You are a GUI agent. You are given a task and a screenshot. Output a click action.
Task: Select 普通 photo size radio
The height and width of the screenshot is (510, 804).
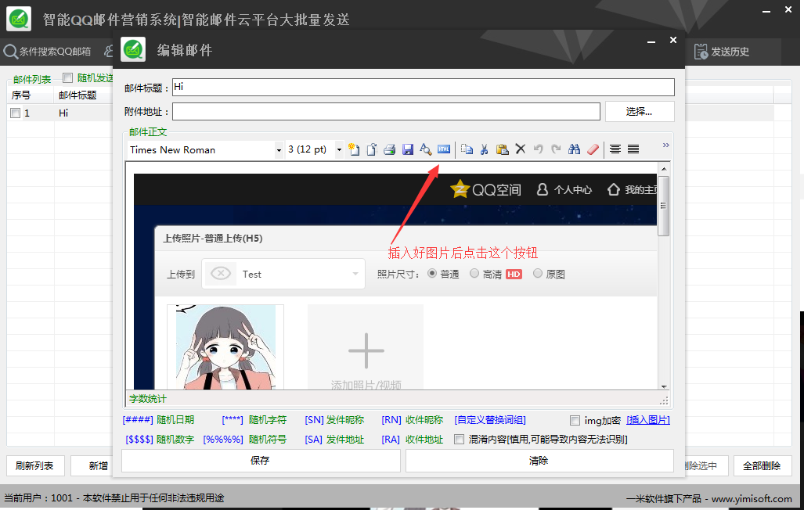coord(431,273)
